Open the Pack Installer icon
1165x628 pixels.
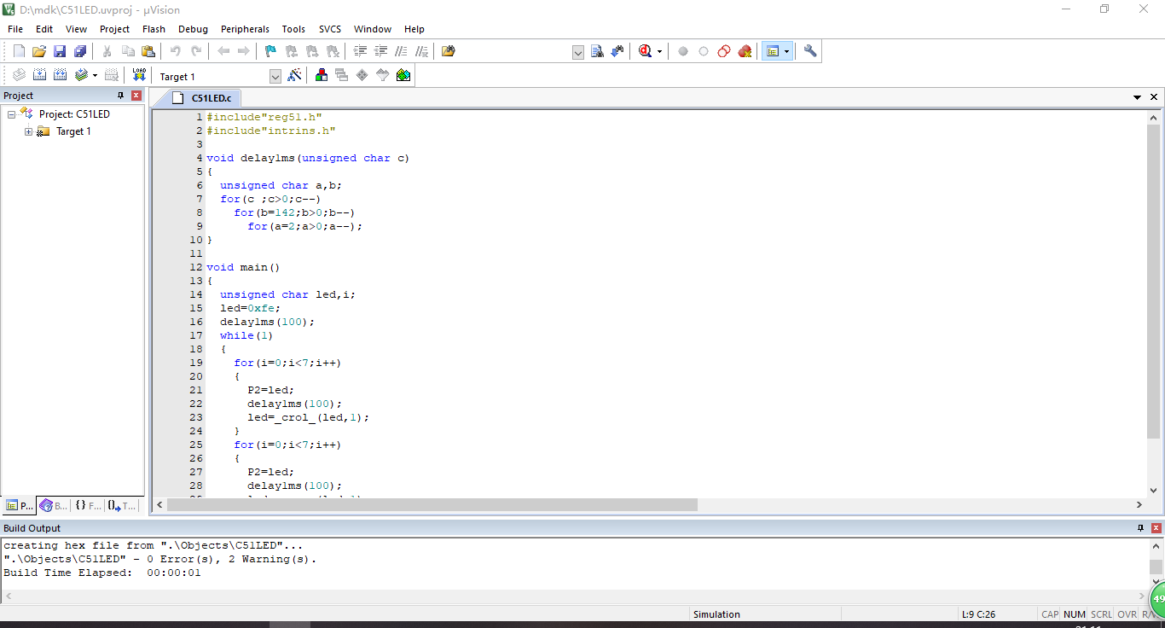coord(403,75)
